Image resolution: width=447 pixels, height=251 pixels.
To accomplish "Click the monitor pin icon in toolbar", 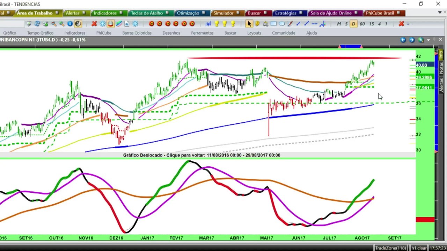I will tap(29, 24).
